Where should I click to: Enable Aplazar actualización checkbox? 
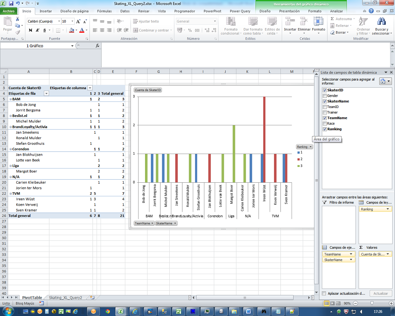(x=324, y=293)
